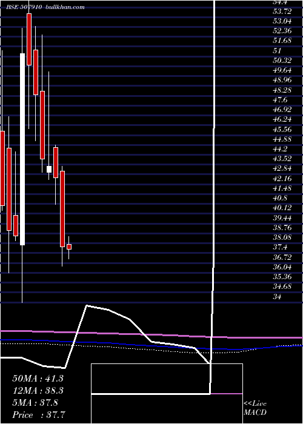Click the 40.12 price axis label
The width and height of the screenshot is (303, 424).
point(282,208)
